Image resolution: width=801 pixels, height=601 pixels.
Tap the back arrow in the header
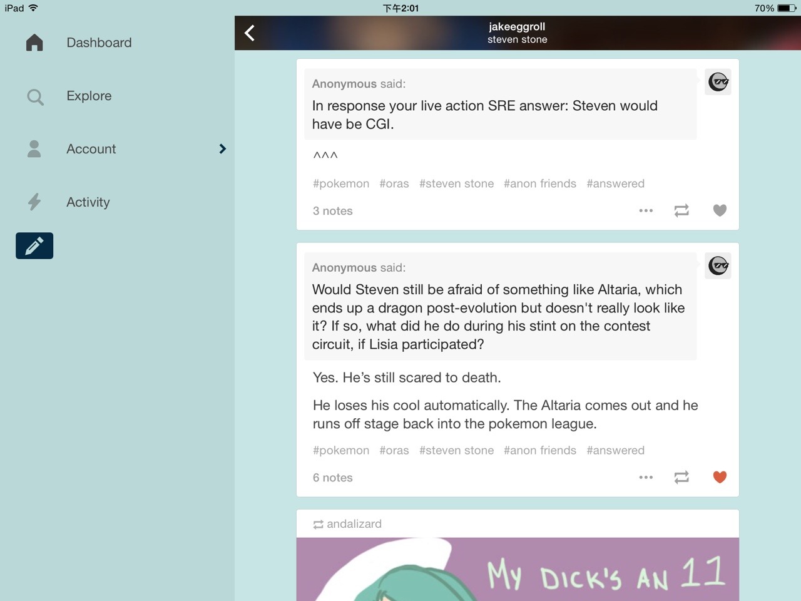tap(250, 33)
